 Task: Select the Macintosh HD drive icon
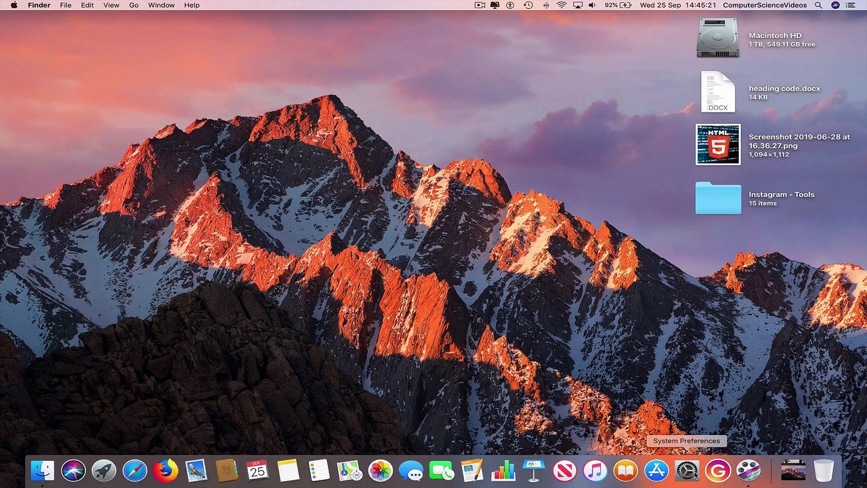click(717, 37)
